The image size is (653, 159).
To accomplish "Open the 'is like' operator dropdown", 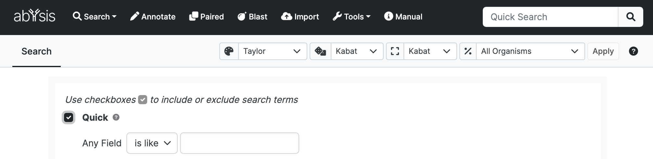I will (152, 143).
